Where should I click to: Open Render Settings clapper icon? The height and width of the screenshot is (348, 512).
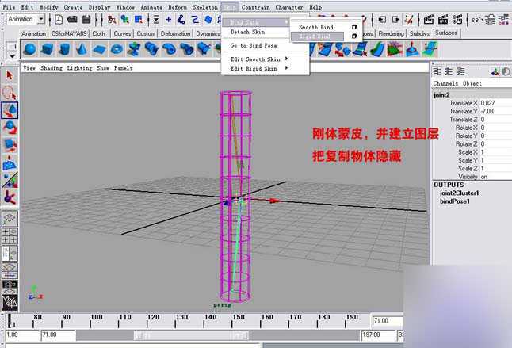457,20
